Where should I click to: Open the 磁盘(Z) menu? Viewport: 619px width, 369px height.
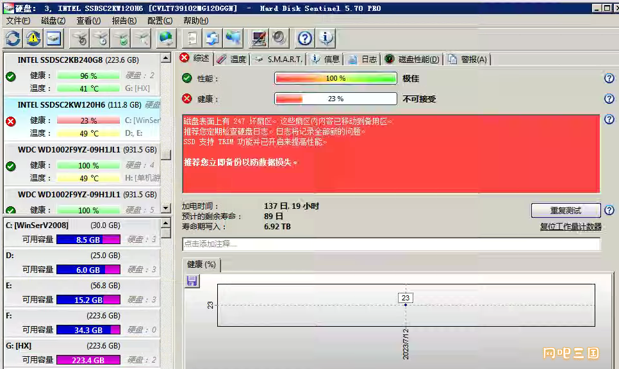pos(53,20)
